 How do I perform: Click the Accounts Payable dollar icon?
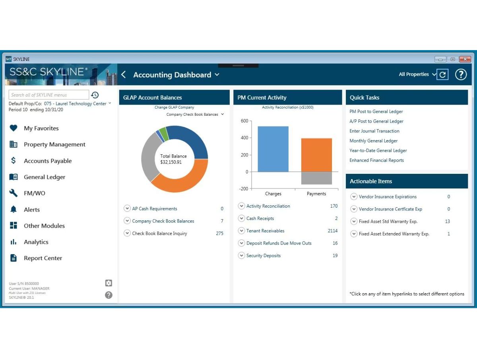[14, 161]
